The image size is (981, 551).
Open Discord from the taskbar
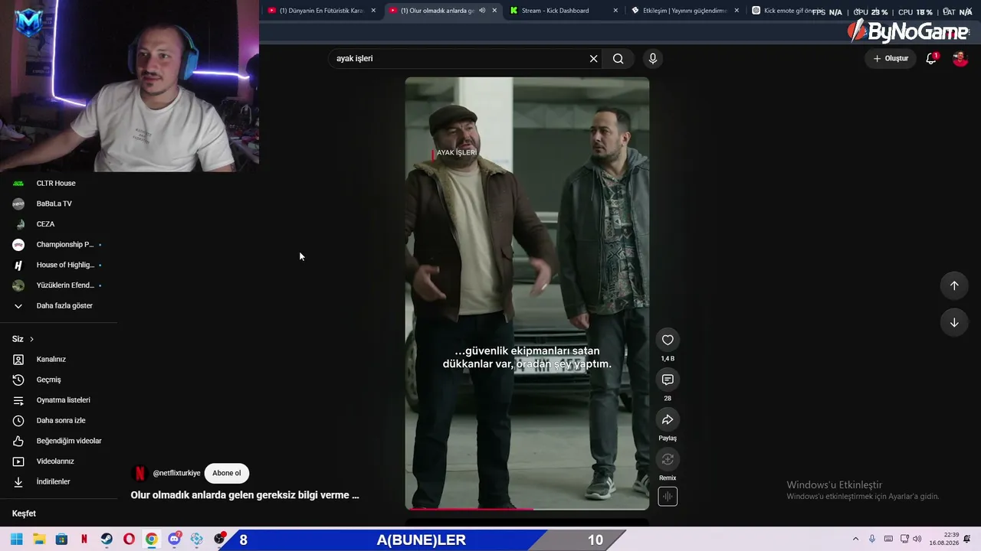click(175, 540)
